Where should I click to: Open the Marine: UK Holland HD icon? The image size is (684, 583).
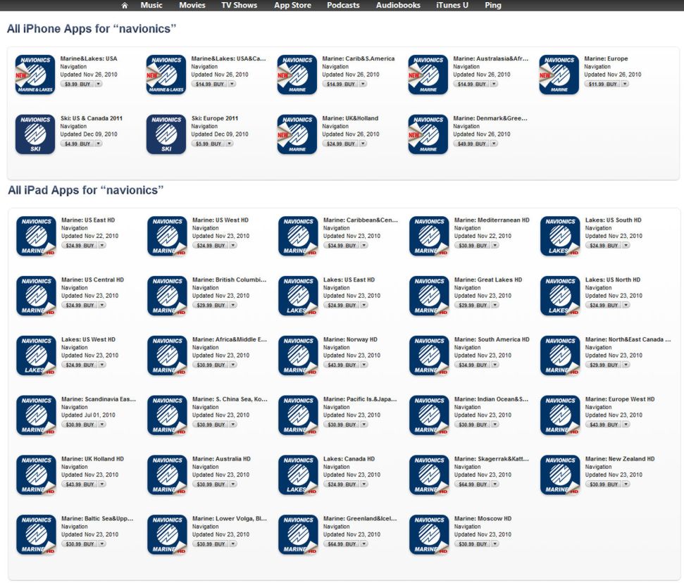tap(36, 475)
